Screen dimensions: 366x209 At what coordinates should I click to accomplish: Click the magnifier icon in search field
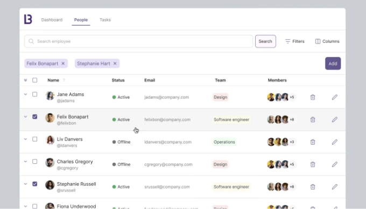coord(31,41)
